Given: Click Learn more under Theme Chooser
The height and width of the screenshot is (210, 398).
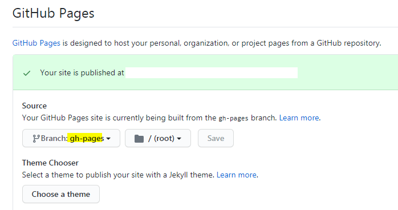Looking at the screenshot, I should click(236, 175).
